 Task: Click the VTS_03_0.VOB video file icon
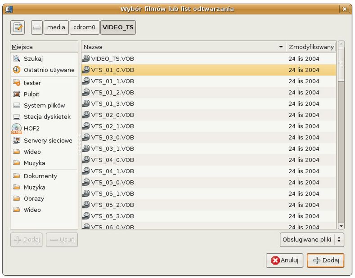tap(86, 137)
